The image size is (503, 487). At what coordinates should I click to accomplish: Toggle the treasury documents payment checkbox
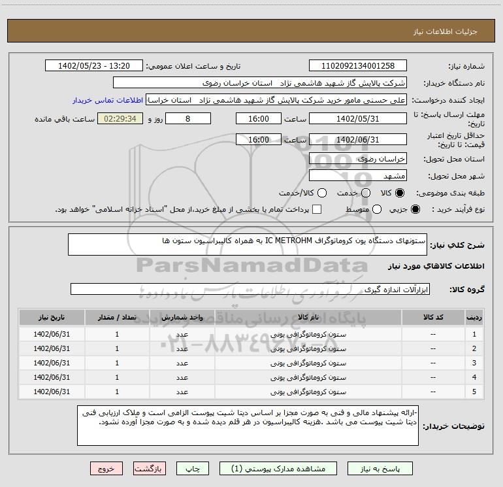(x=317, y=209)
